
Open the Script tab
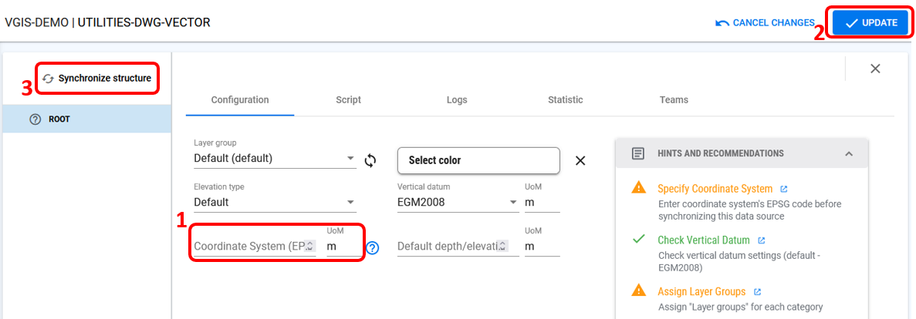(348, 99)
